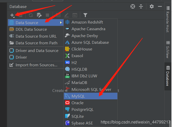Select MariaDB data source
The height and width of the screenshot is (127, 173).
[90, 82]
